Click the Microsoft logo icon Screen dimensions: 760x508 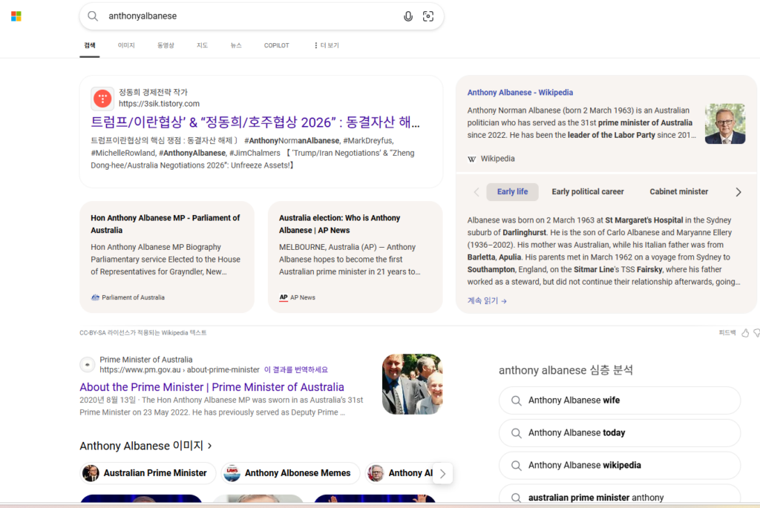(x=16, y=16)
